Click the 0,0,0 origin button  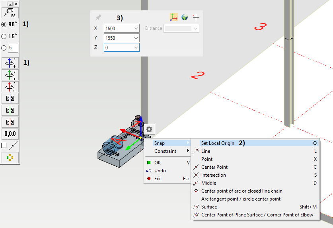pos(10,134)
